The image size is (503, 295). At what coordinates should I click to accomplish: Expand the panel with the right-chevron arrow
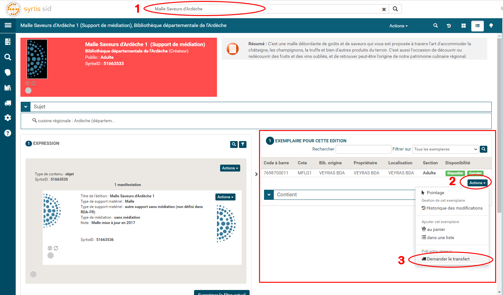[257, 174]
